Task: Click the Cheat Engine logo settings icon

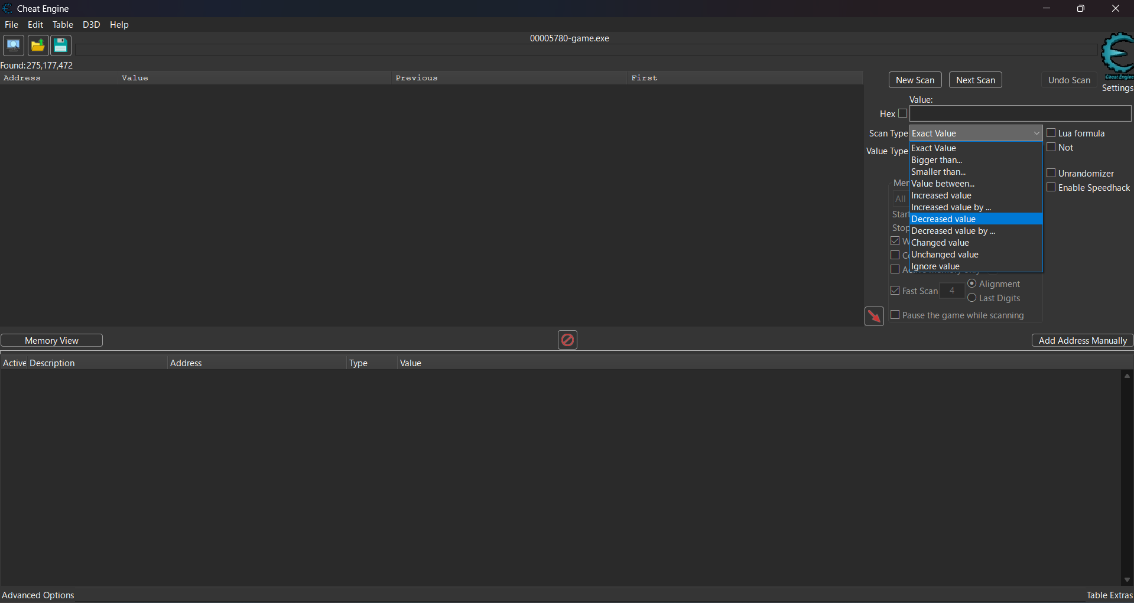Action: [x=1117, y=56]
